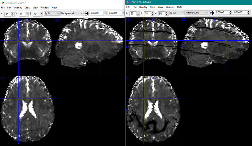Screen dimensions: 252x146
Task: Expand the Background layer dropdown in right window
Action: [x=197, y=13]
